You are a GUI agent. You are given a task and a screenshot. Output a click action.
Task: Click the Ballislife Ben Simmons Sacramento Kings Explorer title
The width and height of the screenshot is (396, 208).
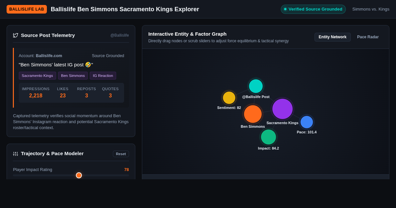125,9
